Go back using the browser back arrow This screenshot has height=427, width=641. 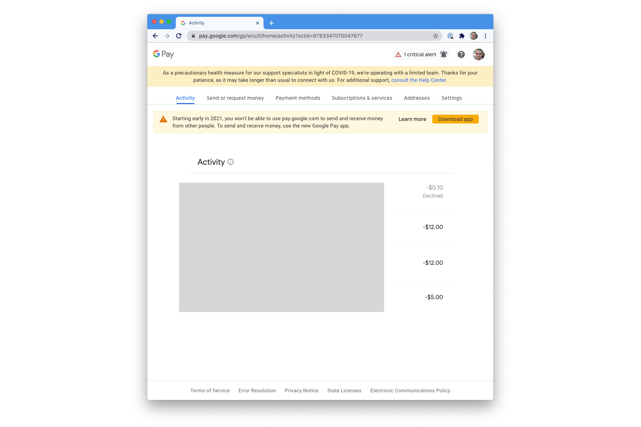coord(155,36)
